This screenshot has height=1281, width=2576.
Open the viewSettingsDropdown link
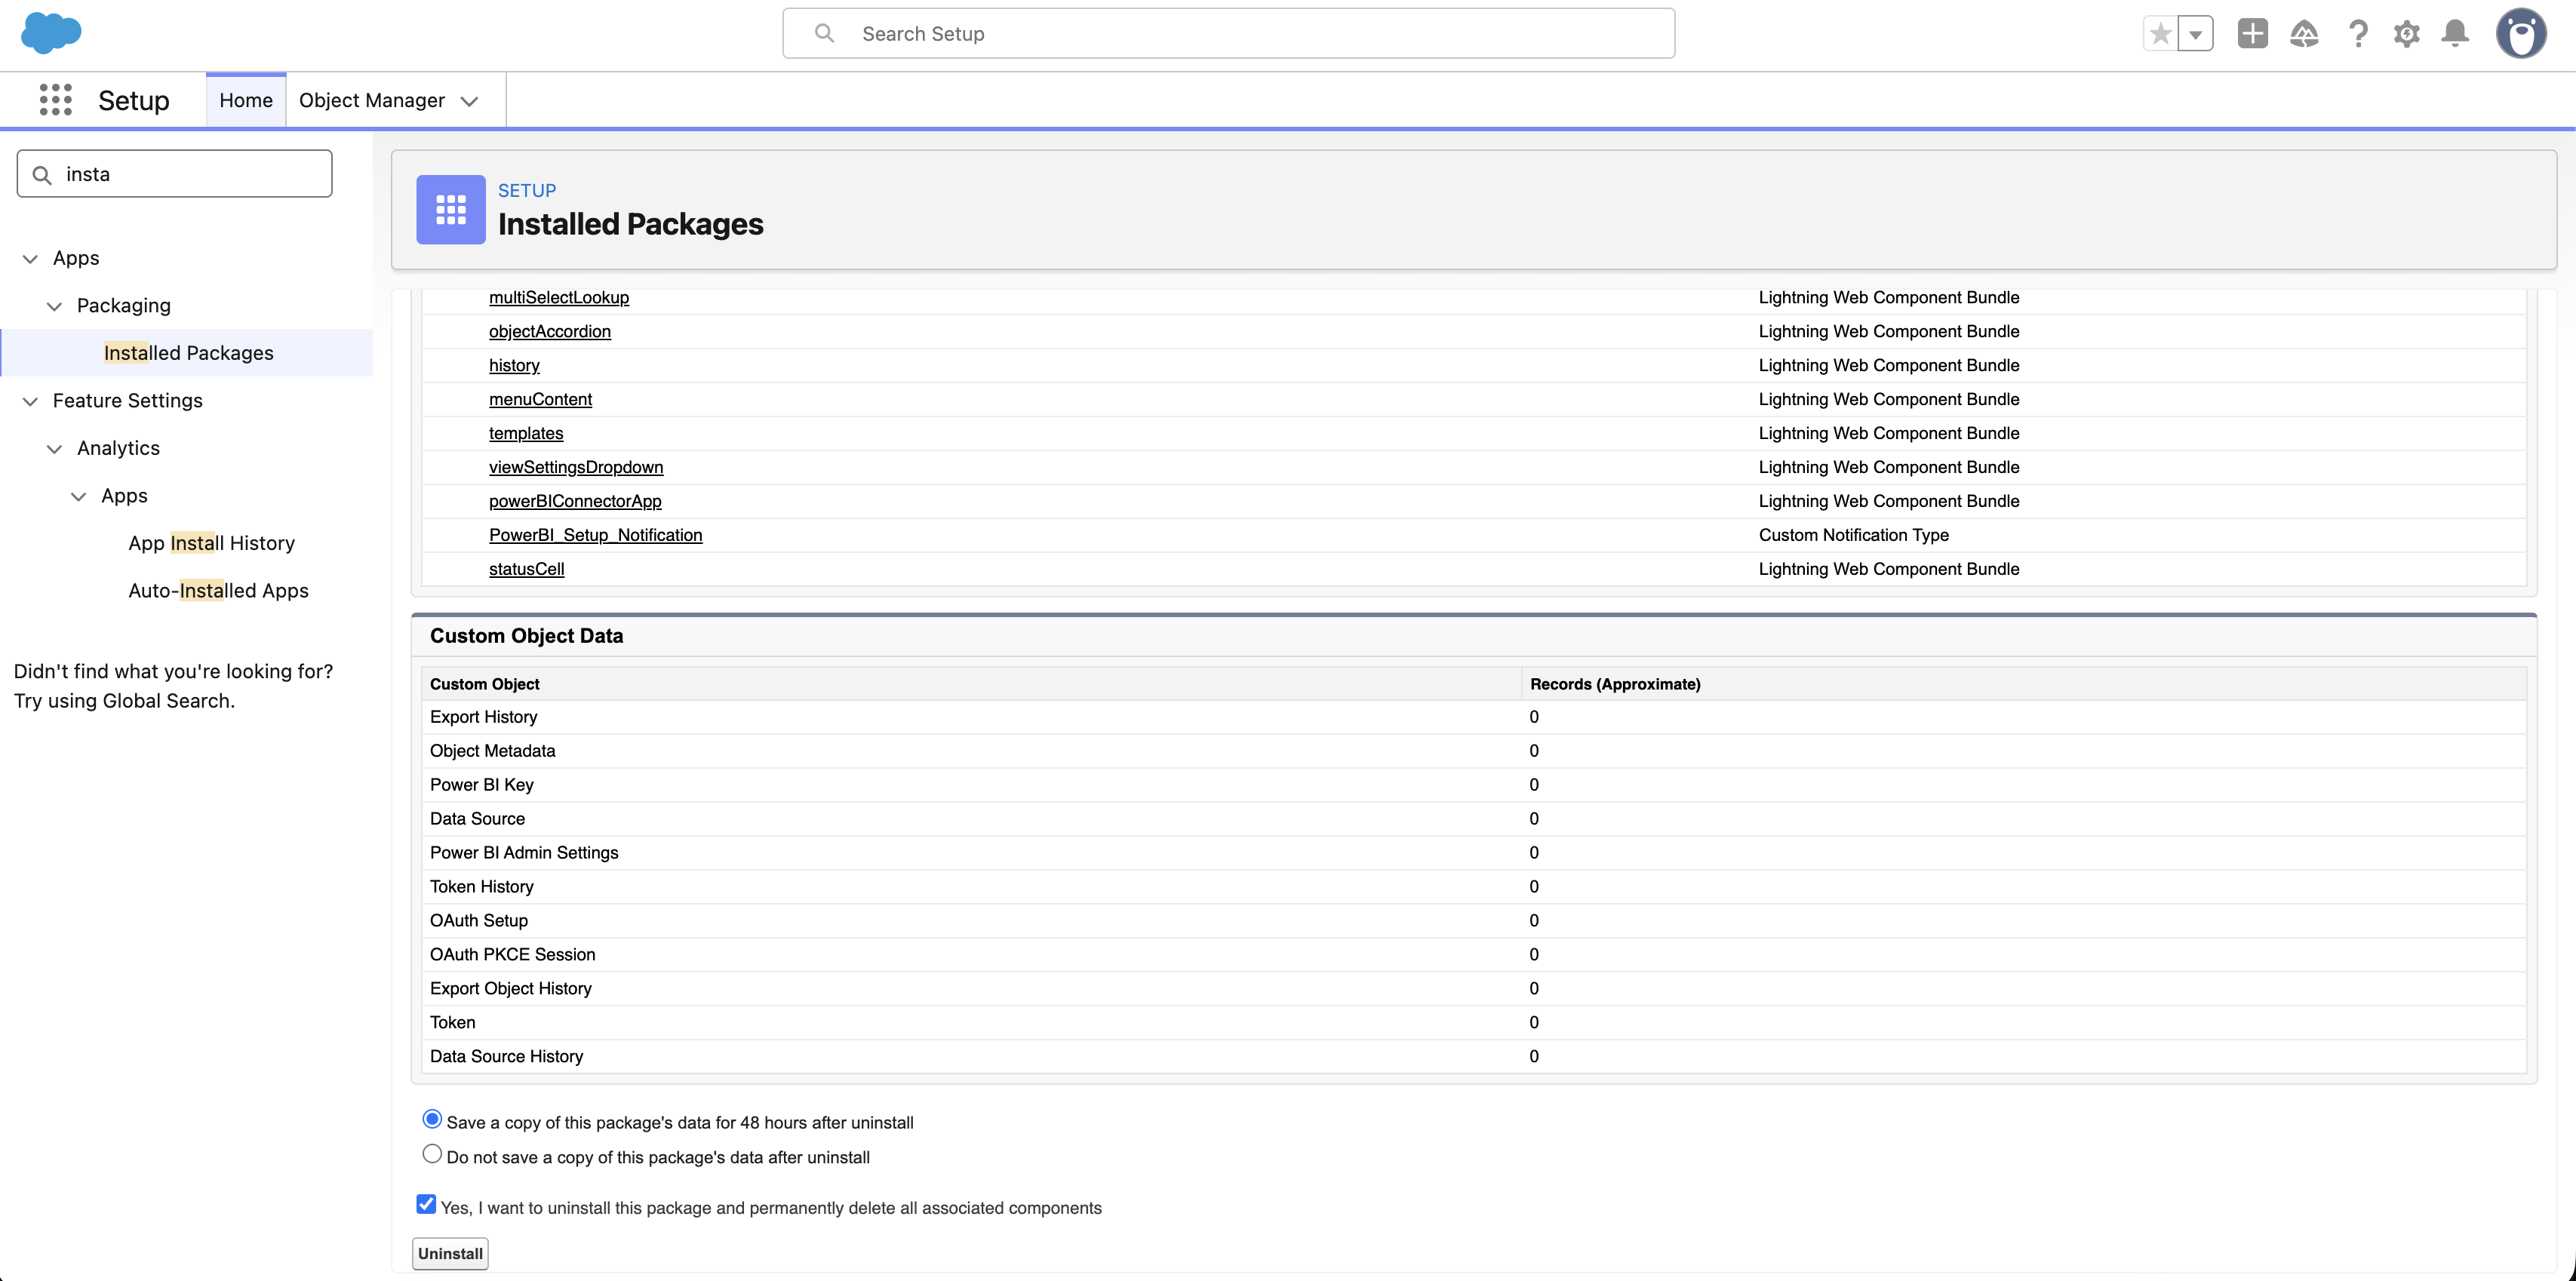click(x=576, y=468)
